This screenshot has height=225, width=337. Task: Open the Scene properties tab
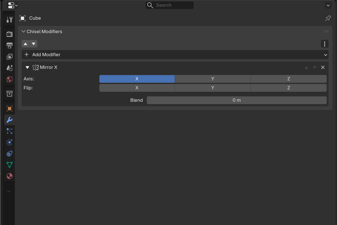pos(9,68)
